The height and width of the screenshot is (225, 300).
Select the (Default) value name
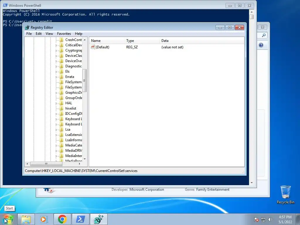(103, 47)
